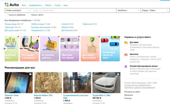Open the 'ещё...' menu
The height and width of the screenshot is (104, 170).
click(x=67, y=5)
